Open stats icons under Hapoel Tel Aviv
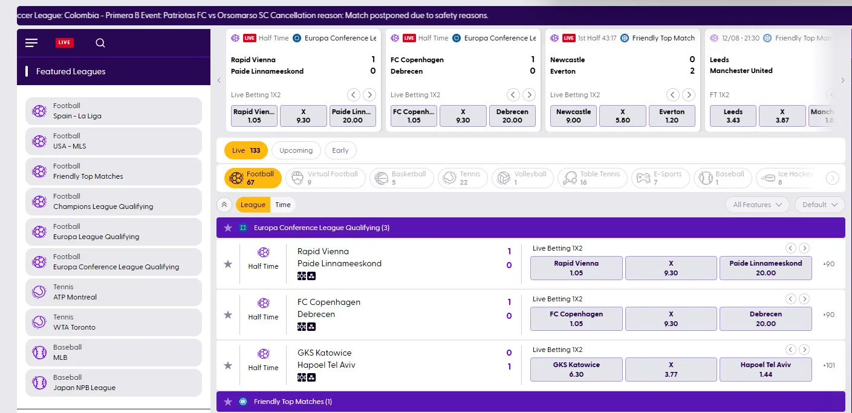 point(307,377)
